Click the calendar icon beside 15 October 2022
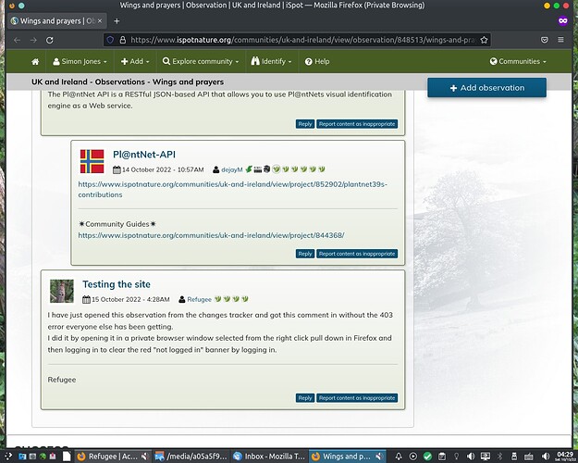The width and height of the screenshot is (578, 463). (x=86, y=299)
